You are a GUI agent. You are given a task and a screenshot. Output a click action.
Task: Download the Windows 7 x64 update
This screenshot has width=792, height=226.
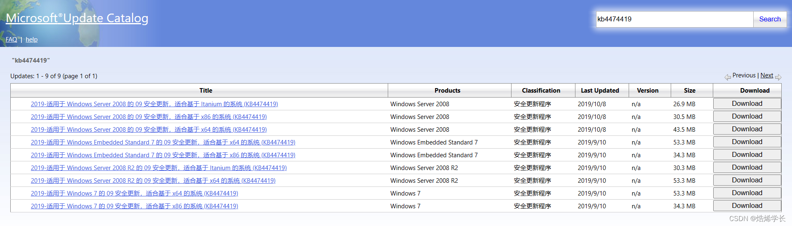point(747,193)
